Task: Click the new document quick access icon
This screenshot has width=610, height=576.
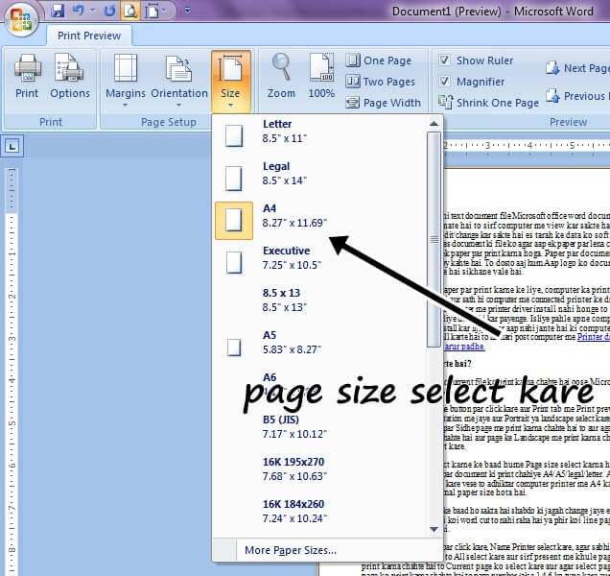Action: click(x=152, y=11)
